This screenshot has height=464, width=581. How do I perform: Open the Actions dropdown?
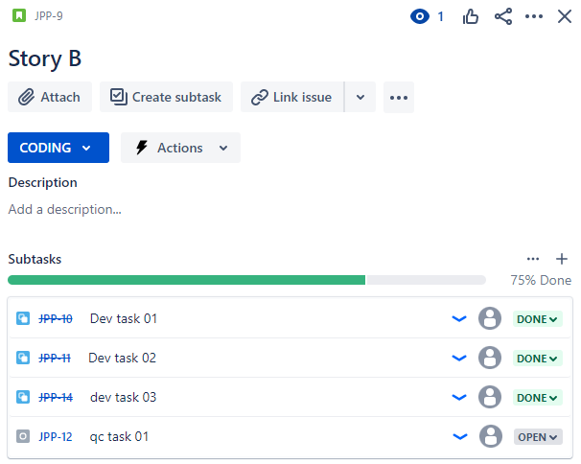(x=181, y=148)
